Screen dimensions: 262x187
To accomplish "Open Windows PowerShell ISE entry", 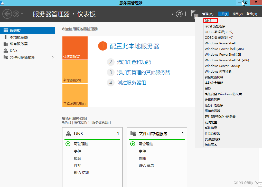I will coord(223,55).
